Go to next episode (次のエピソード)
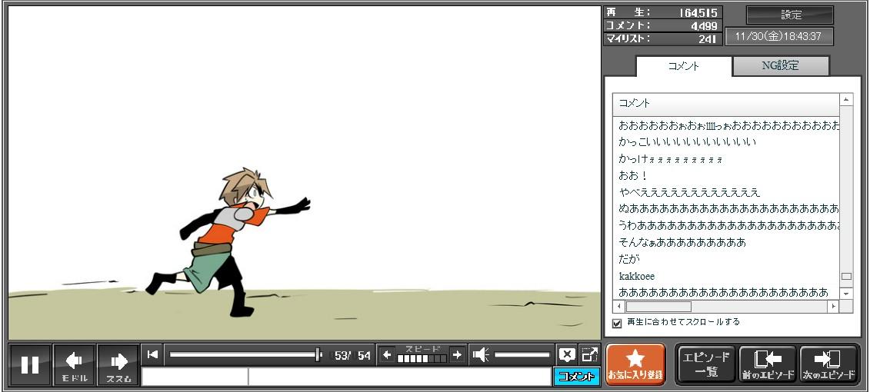This screenshot has height=392, width=870. pyautogui.click(x=828, y=364)
